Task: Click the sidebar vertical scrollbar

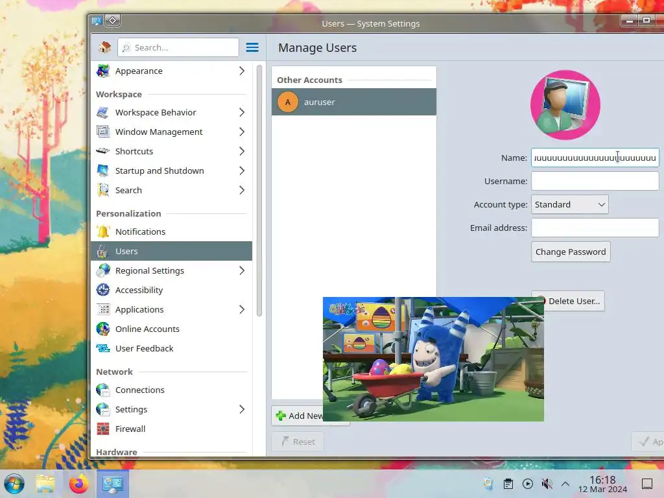Action: point(259,191)
